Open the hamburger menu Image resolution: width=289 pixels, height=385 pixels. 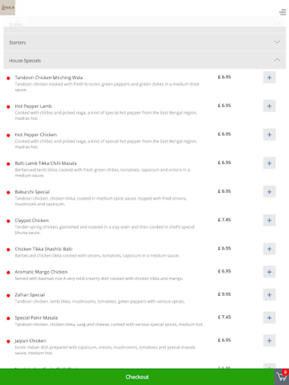click(283, 12)
